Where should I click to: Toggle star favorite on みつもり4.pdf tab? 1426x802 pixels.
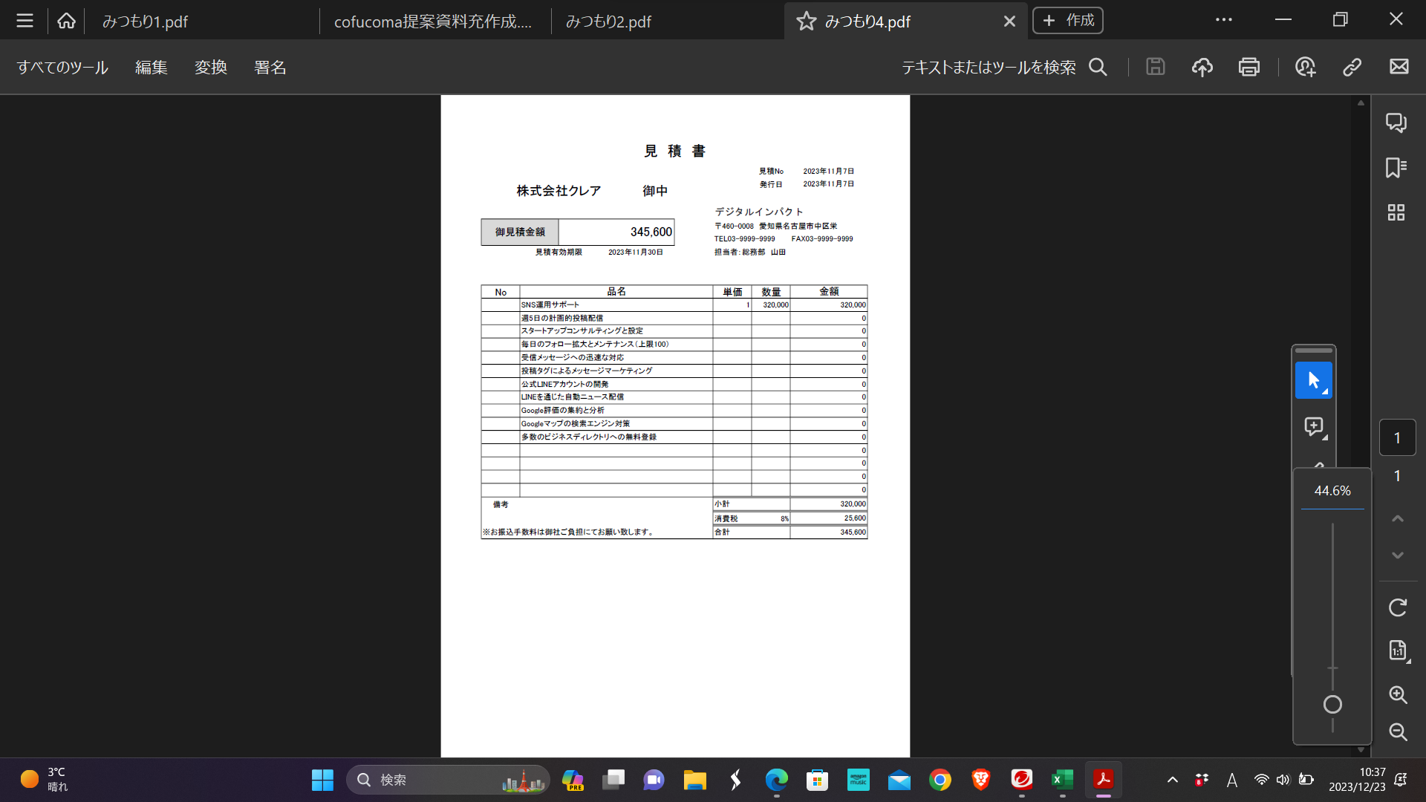pos(806,21)
